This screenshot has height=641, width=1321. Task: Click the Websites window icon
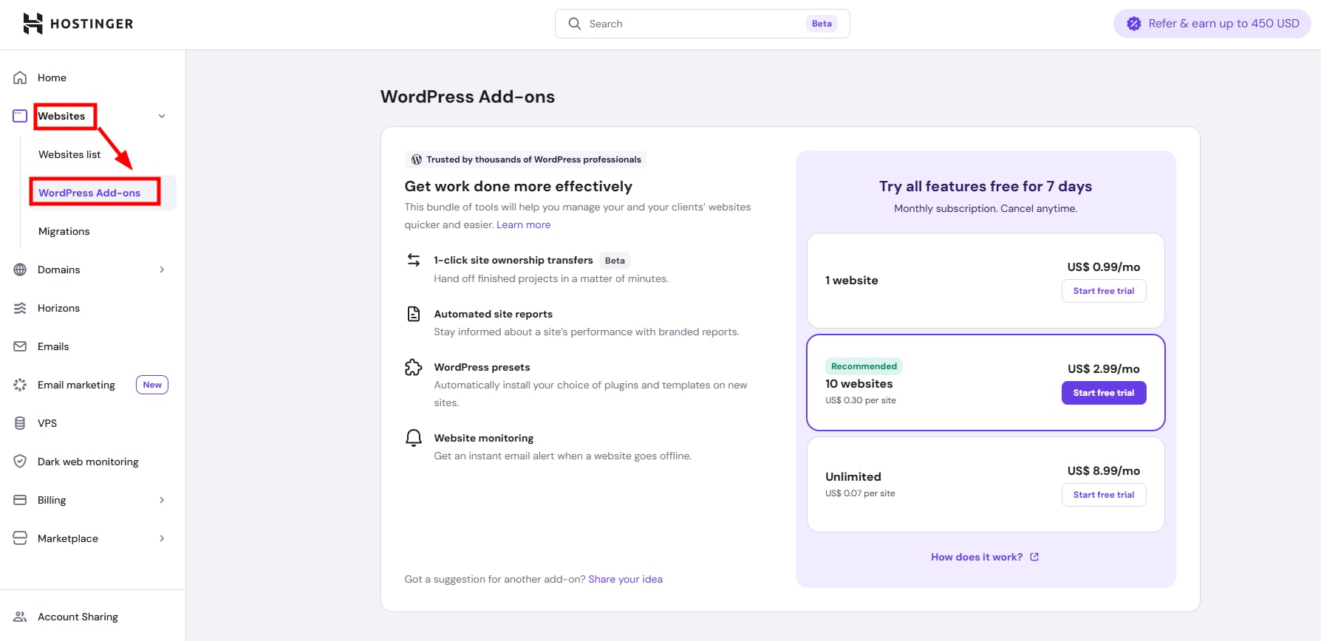click(20, 116)
